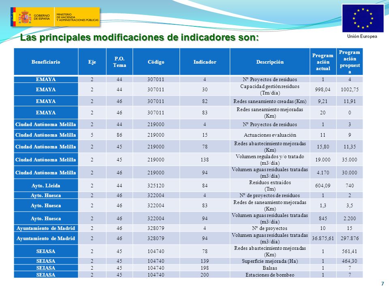389x292 pixels.
Task: Select the Indicador column header
Action: pos(205,62)
